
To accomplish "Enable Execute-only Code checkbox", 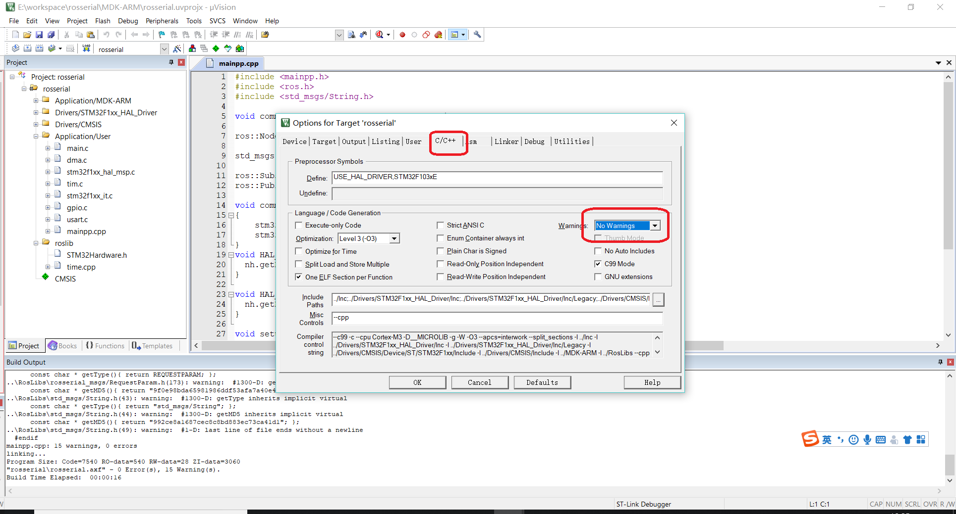I will coord(299,225).
